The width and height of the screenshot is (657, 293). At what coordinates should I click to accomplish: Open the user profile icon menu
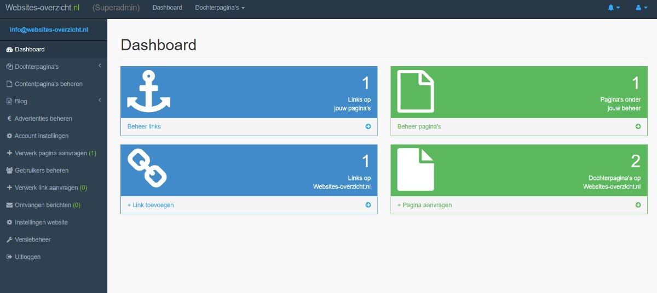coord(641,8)
